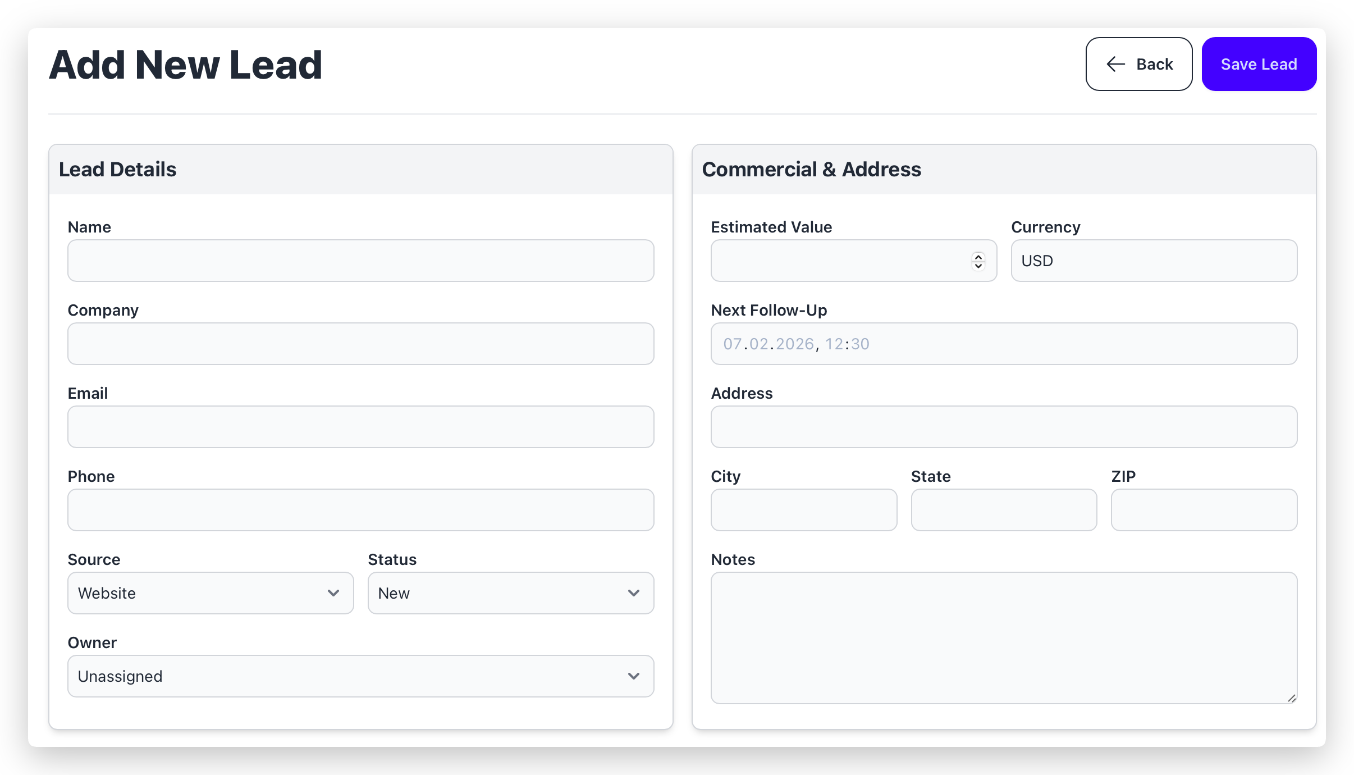Select the Phone input box
Image resolution: width=1354 pixels, height=775 pixels.
coord(360,510)
